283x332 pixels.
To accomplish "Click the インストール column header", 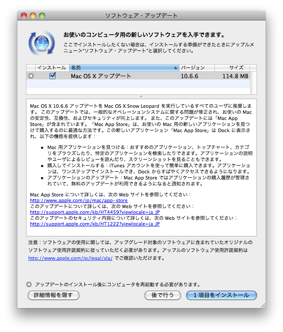I will pos(52,68).
